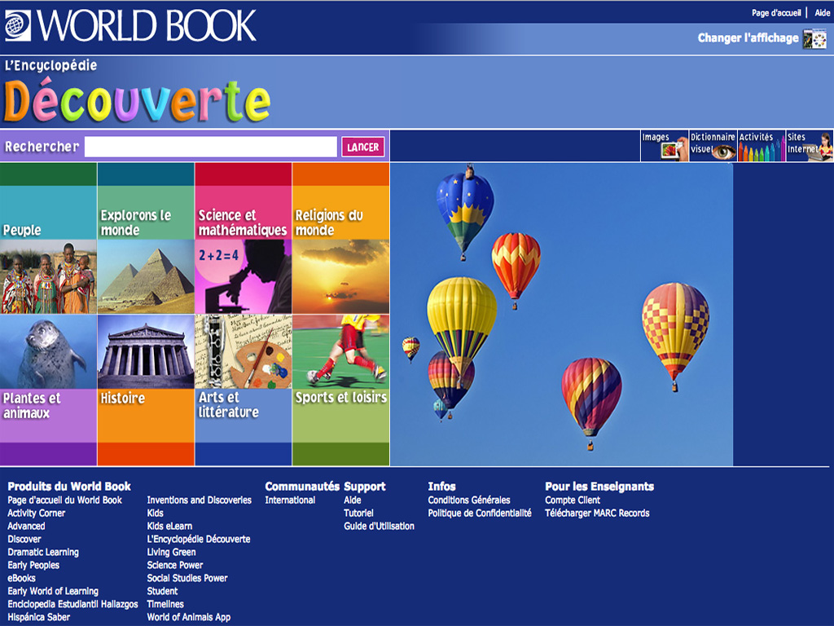Open Page d'accueil du World Book link
Image resolution: width=834 pixels, height=626 pixels.
coord(64,500)
